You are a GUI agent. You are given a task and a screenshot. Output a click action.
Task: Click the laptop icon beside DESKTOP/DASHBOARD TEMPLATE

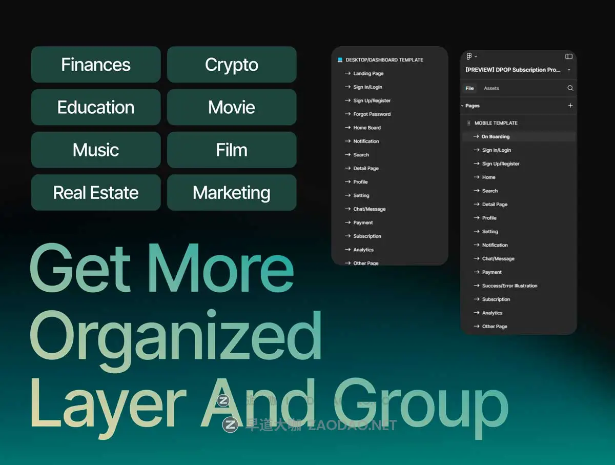(x=340, y=60)
